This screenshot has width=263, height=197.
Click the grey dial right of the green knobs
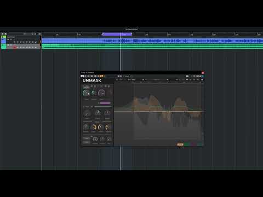point(101,93)
